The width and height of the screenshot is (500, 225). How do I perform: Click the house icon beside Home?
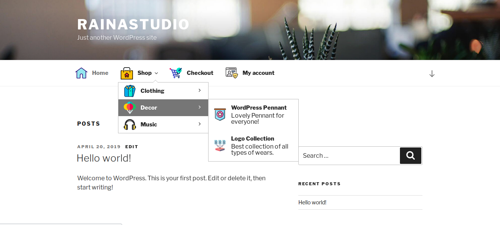point(81,73)
